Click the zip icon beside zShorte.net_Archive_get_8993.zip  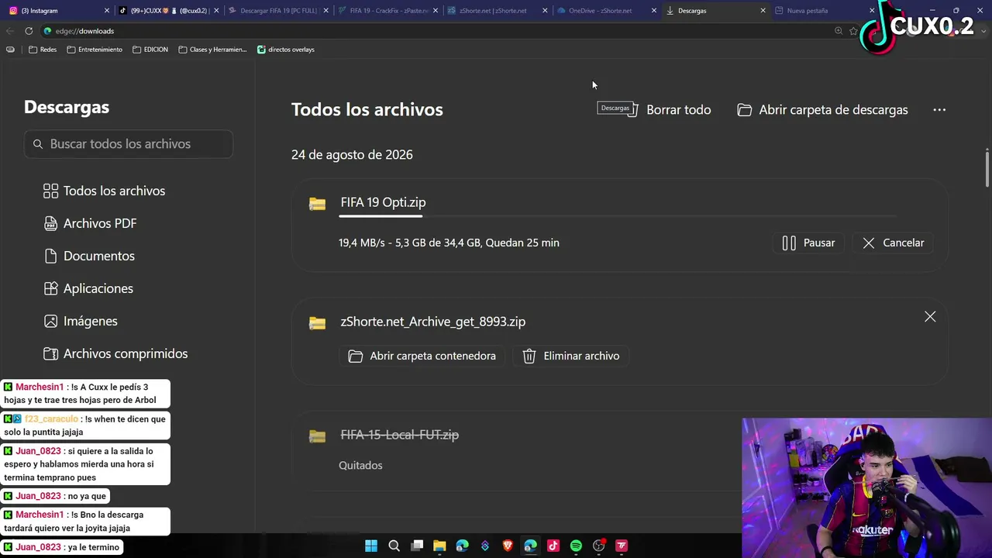point(317,323)
